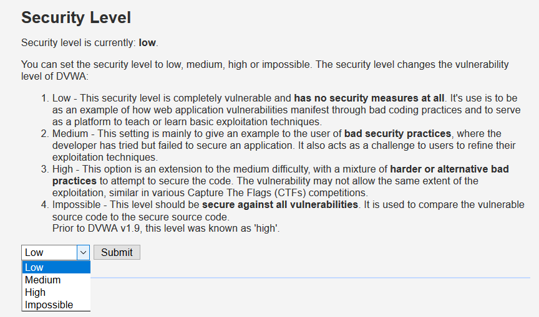Click the bold "bad security practices" phrase

click(x=397, y=134)
